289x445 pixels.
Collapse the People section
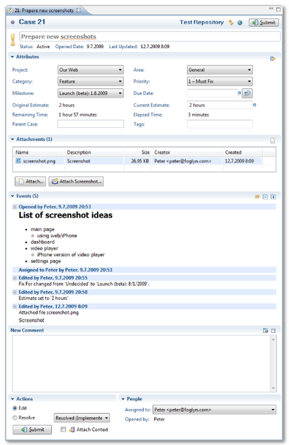pos(123,399)
